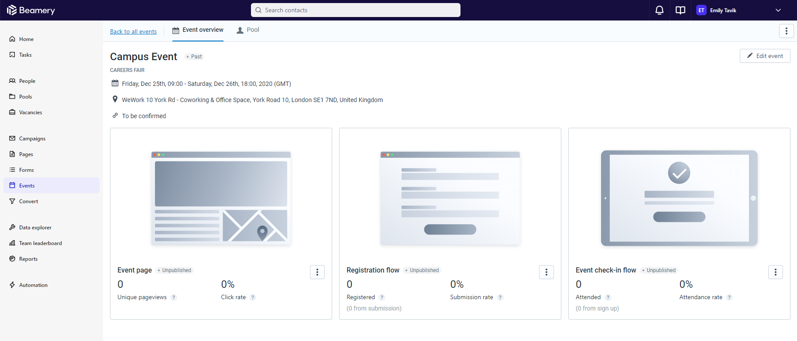Open the help book icon

(x=680, y=10)
